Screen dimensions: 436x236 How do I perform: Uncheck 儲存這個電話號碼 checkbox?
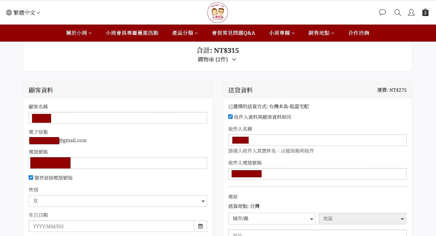31,178
